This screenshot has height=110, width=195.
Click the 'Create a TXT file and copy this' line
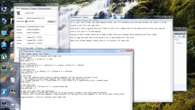click(85, 25)
